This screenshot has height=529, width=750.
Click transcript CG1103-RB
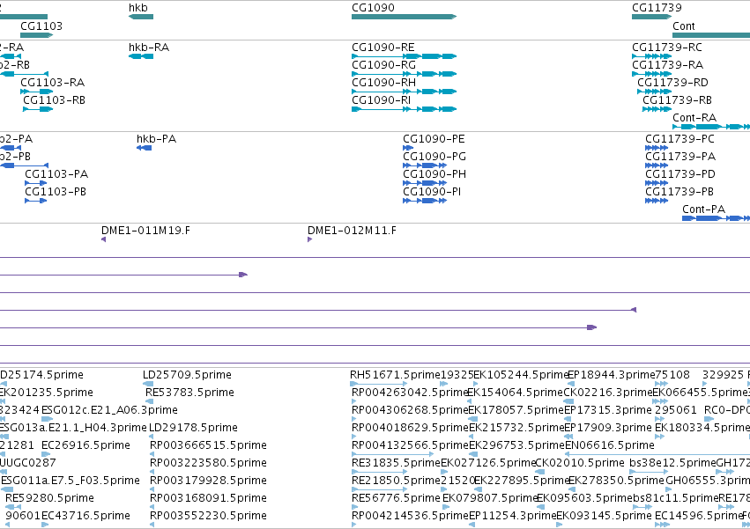coord(38,109)
